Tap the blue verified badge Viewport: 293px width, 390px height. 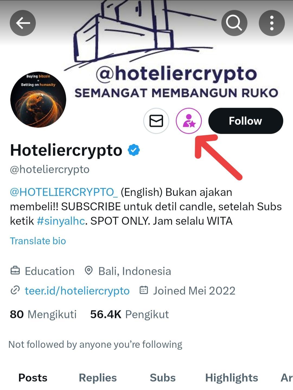(134, 150)
